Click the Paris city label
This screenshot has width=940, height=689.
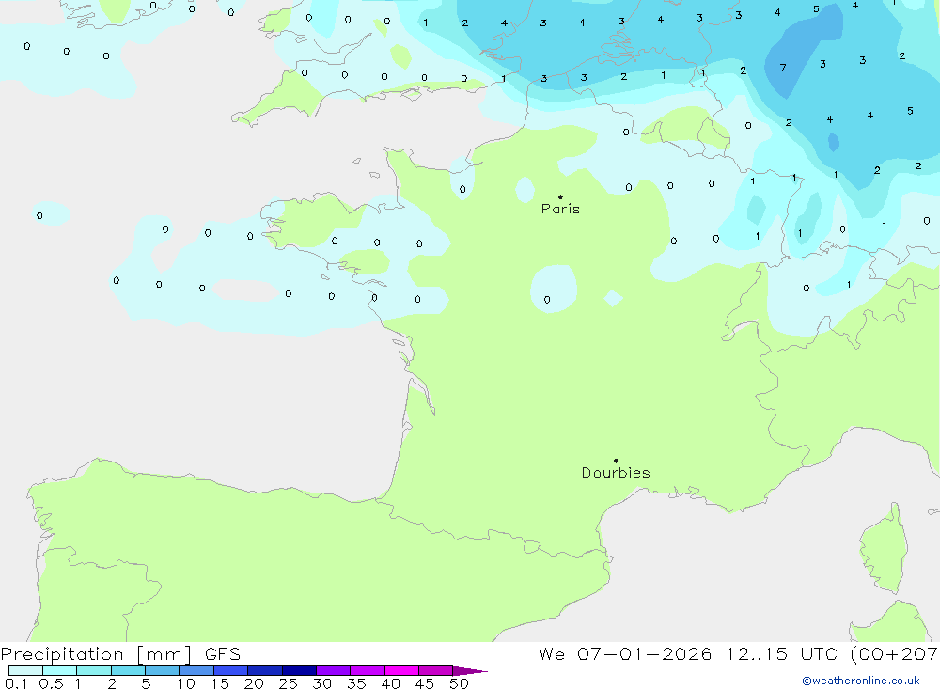click(560, 209)
